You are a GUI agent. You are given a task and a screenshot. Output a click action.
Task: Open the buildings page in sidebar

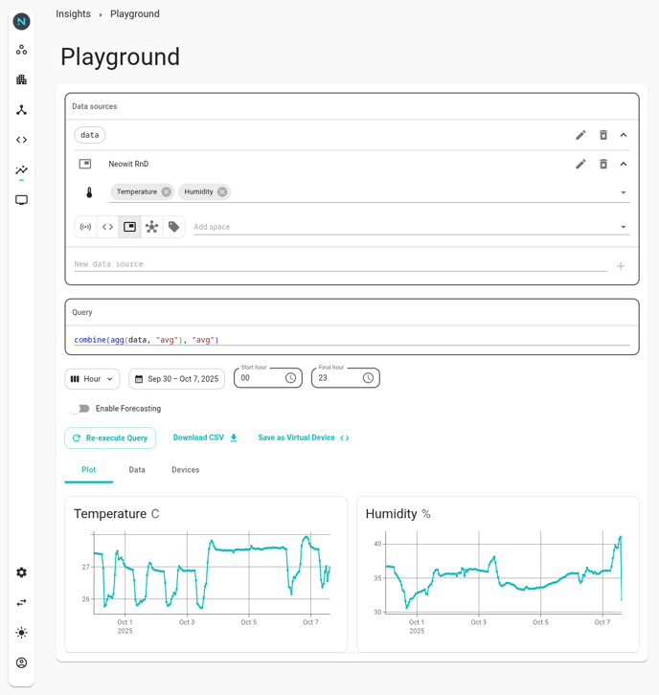point(21,79)
